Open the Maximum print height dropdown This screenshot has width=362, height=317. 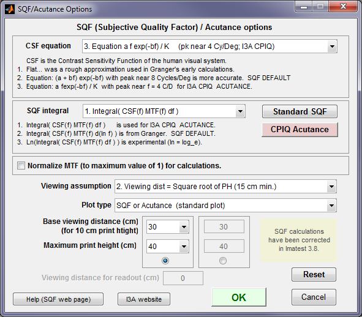click(168, 246)
